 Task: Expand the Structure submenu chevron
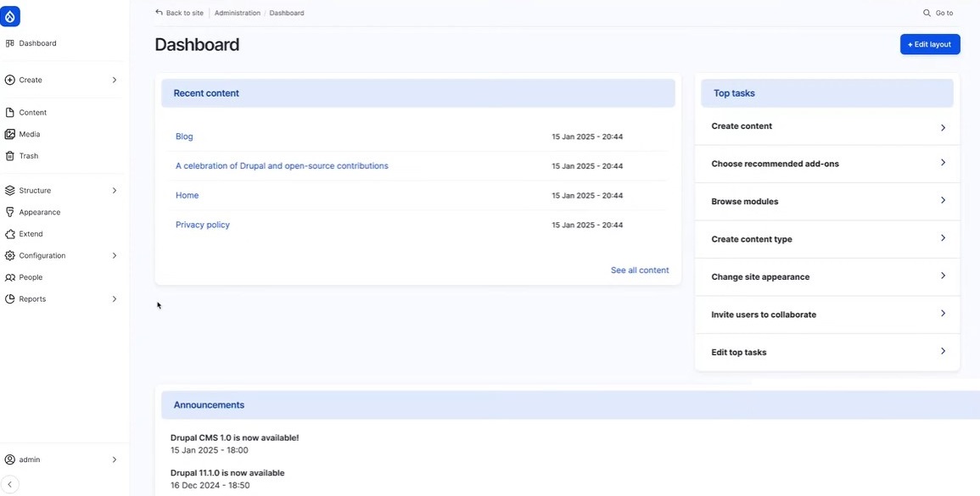[x=115, y=191]
